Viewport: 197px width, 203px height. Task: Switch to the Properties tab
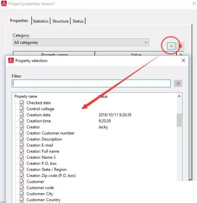(x=19, y=21)
